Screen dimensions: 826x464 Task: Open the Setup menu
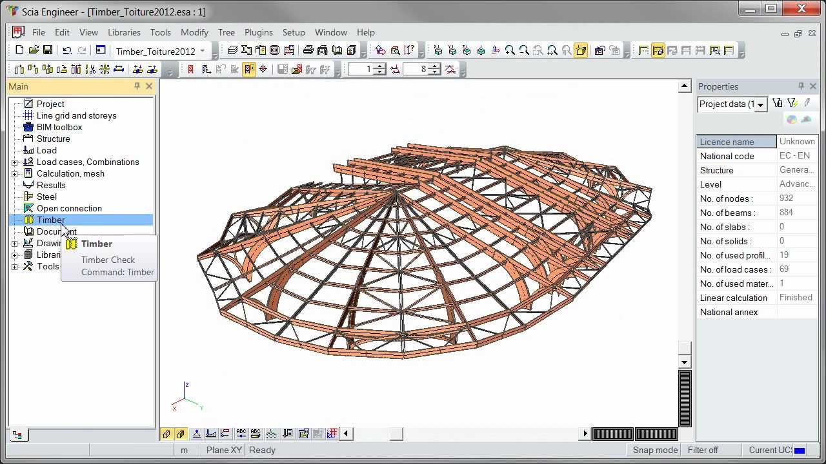coord(294,32)
